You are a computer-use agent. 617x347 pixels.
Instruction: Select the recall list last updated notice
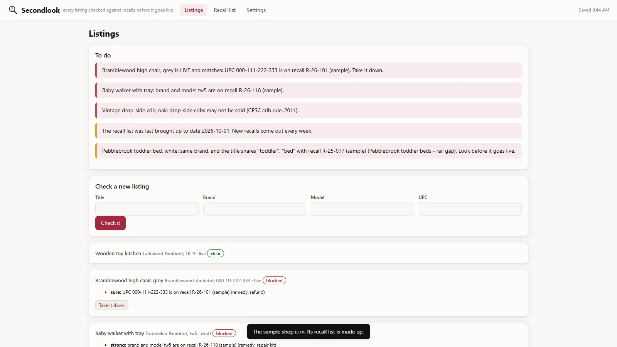[x=308, y=131]
